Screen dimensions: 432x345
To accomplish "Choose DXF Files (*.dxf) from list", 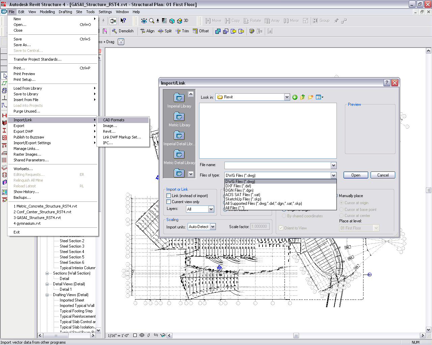I will (x=280, y=186).
